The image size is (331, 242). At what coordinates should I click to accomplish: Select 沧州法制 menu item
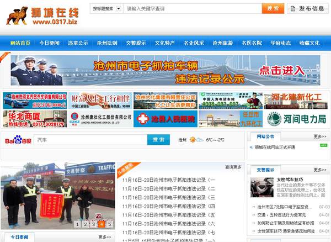(x=107, y=43)
